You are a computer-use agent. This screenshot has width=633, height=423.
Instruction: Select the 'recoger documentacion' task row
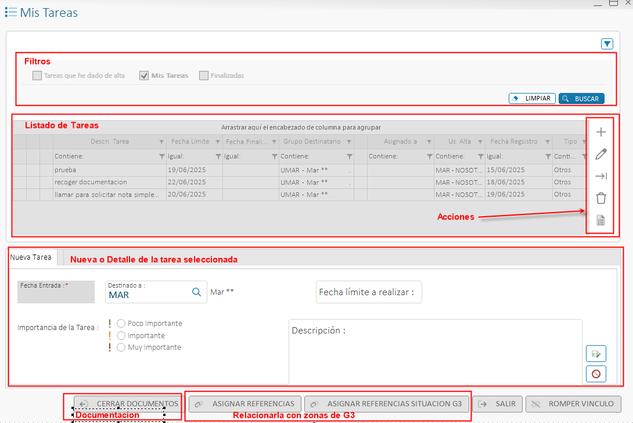(x=105, y=182)
